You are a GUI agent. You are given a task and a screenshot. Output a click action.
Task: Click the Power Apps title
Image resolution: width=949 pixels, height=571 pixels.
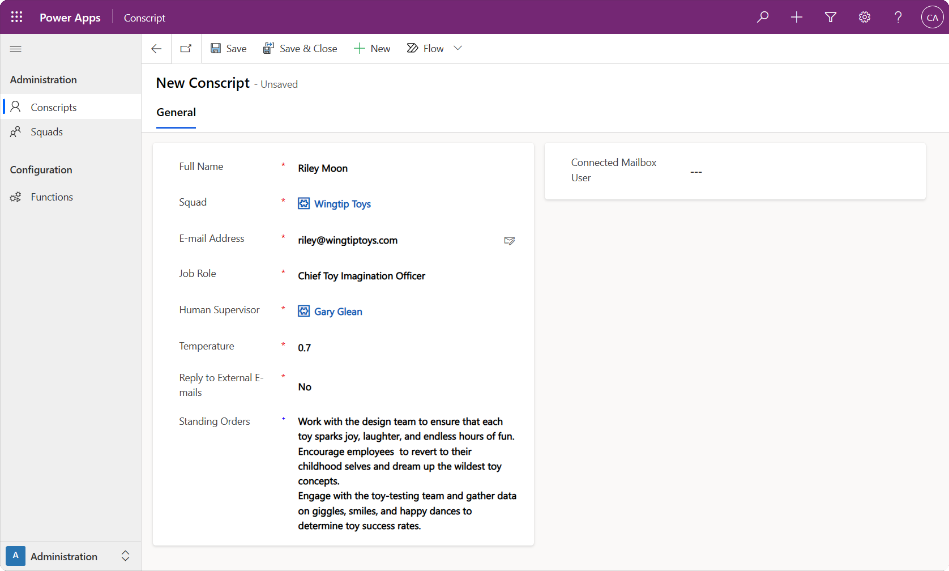(70, 18)
